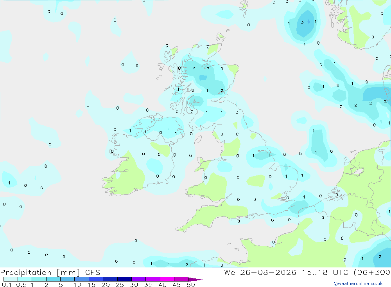
Task: Pick the legend swatch between 20 and 25
Action: [x=110, y=279]
